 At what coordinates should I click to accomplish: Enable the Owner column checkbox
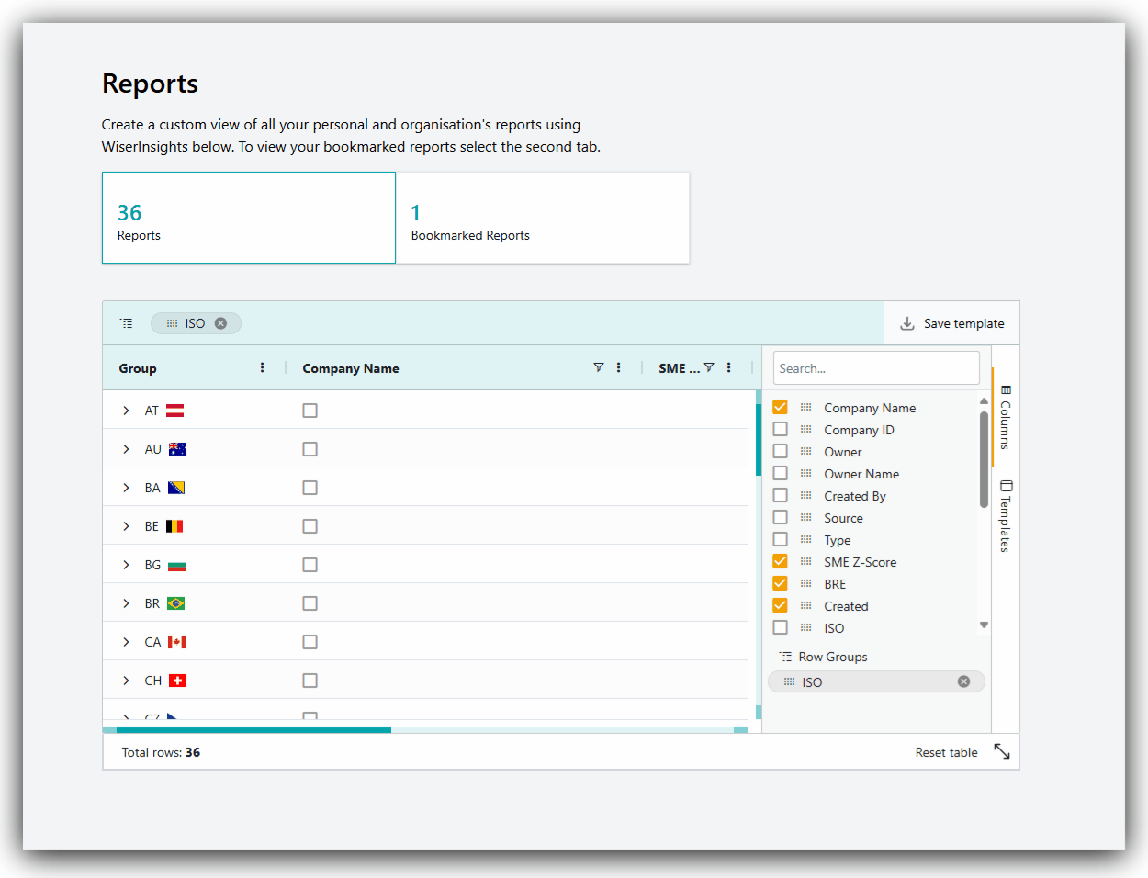click(780, 451)
